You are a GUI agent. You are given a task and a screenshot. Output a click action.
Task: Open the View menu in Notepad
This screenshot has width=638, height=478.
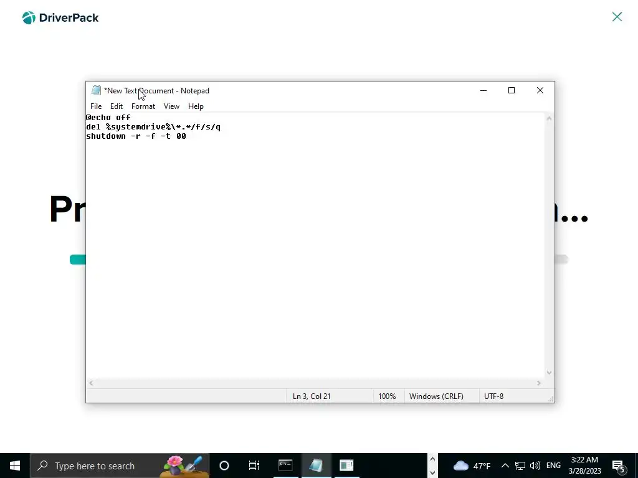coord(171,106)
